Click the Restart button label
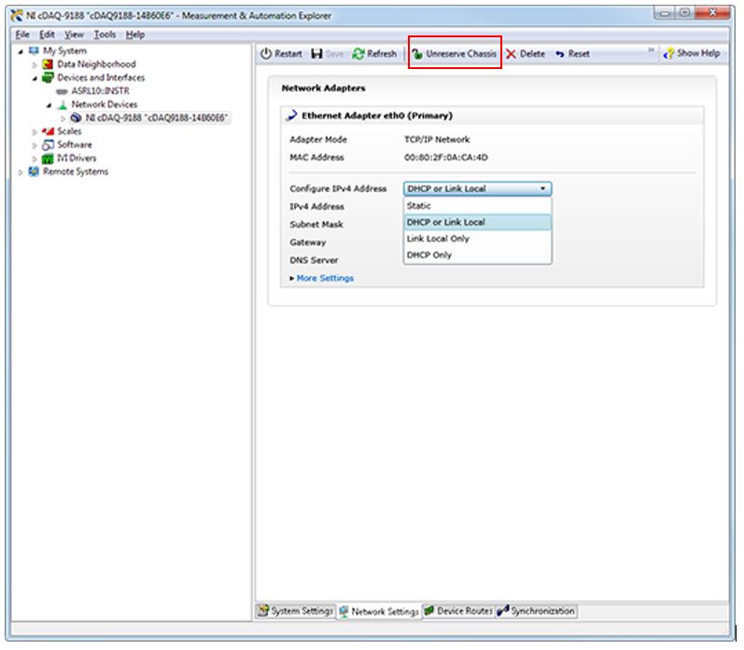744x650 pixels. tap(288, 54)
